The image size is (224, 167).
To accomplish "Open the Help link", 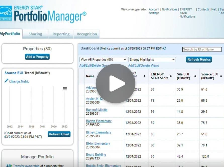I will [x=214, y=9].
